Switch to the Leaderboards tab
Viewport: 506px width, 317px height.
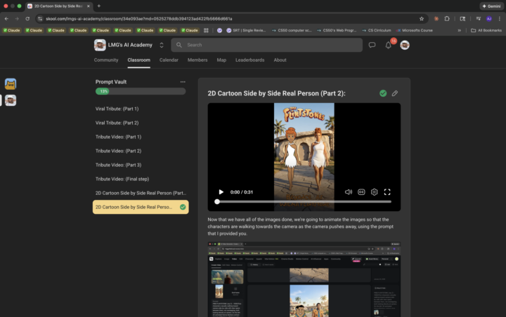click(249, 60)
